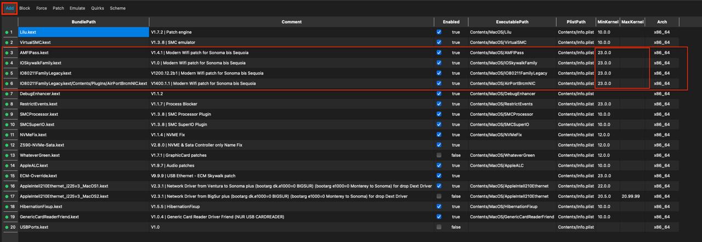Sort by the BundlePath column header
The height and width of the screenshot is (242, 702).
coord(83,22)
